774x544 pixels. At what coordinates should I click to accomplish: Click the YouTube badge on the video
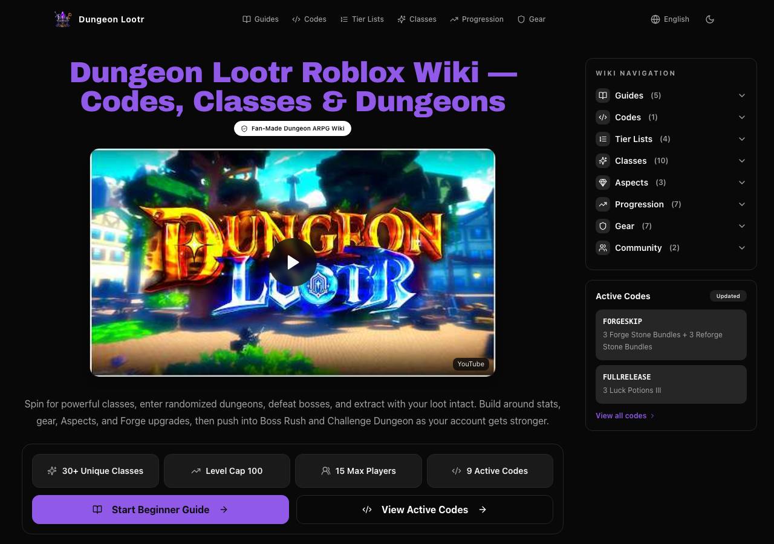(470, 364)
